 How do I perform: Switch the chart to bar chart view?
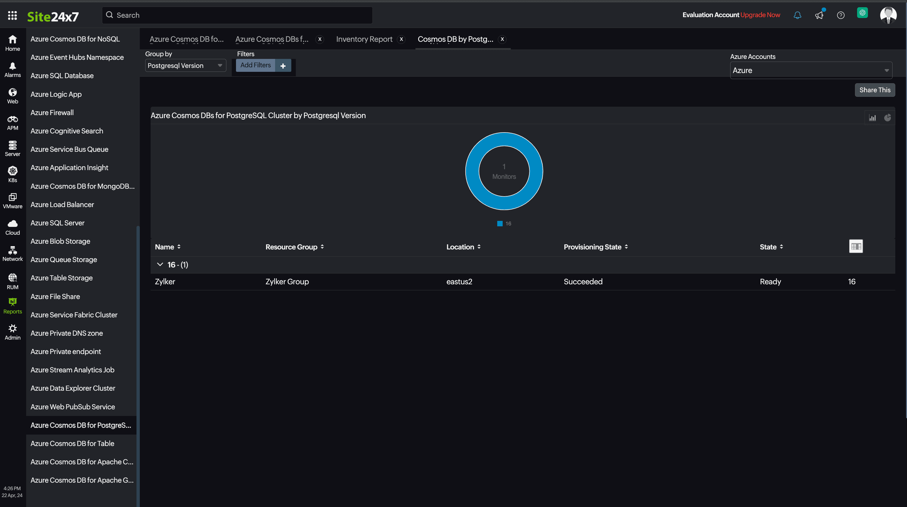pos(872,117)
